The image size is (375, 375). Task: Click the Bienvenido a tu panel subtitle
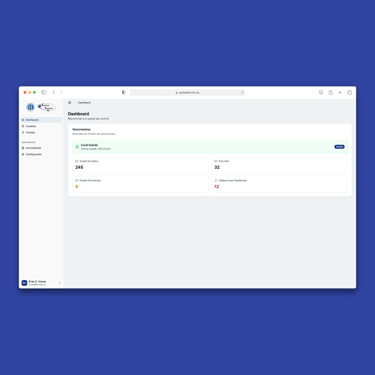(x=88, y=119)
